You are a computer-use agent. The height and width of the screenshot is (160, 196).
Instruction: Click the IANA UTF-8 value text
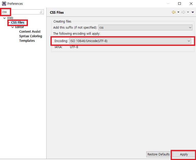click(74, 47)
